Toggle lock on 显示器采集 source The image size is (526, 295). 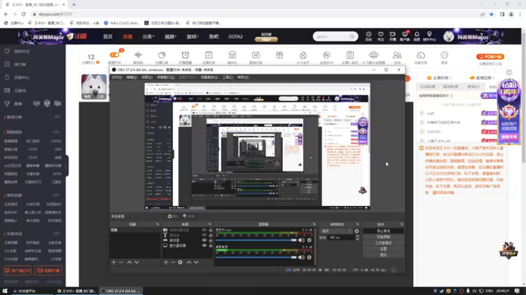pos(210,245)
